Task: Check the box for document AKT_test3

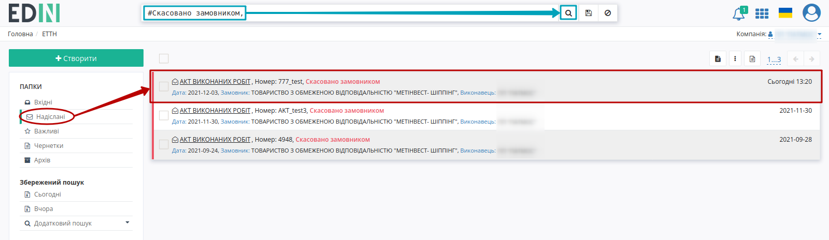Action: click(164, 115)
